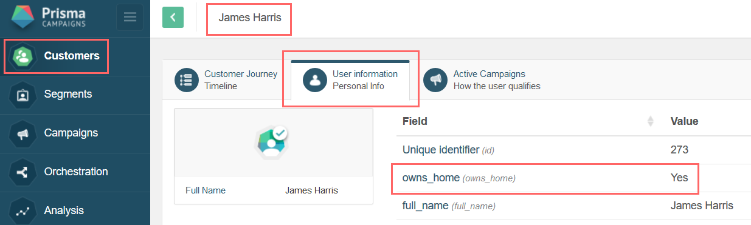Open the Segments menu item

68,94
